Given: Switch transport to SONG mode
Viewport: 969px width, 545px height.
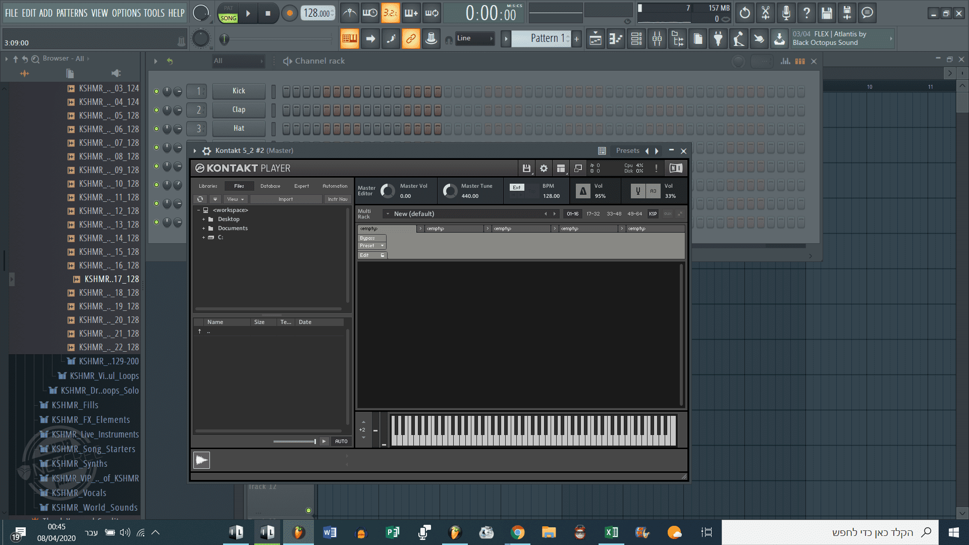Looking at the screenshot, I should [228, 18].
